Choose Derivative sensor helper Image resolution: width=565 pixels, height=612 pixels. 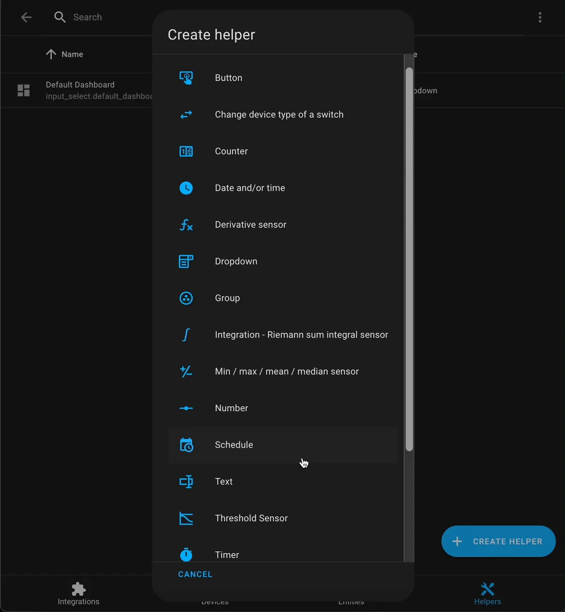(283, 225)
